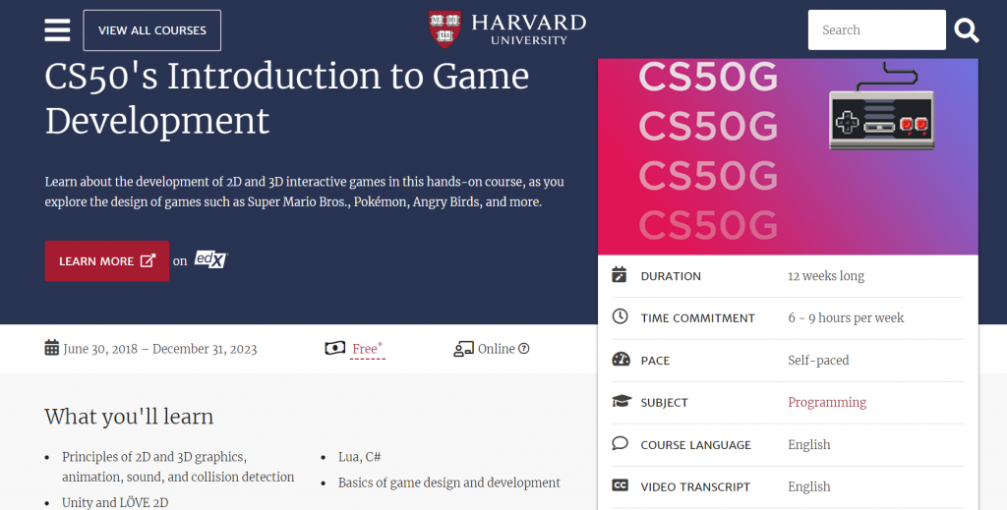The width and height of the screenshot is (1007, 510).
Task: Click the Subject graduation cap icon
Action: (x=620, y=402)
